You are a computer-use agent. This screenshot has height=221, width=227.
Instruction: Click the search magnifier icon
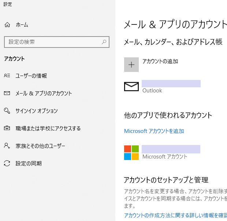click(104, 42)
